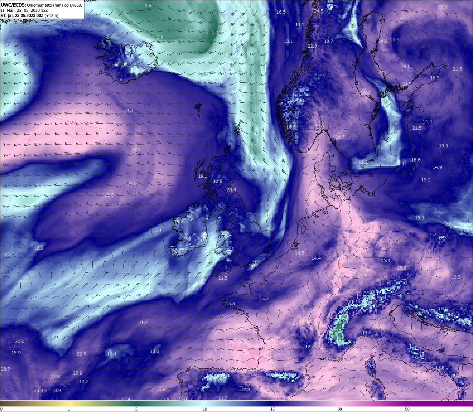The image size is (473, 412).
Task: Click the 'IT: Mán. 22. 05. 2023 12Z' line
Action: (24, 10)
